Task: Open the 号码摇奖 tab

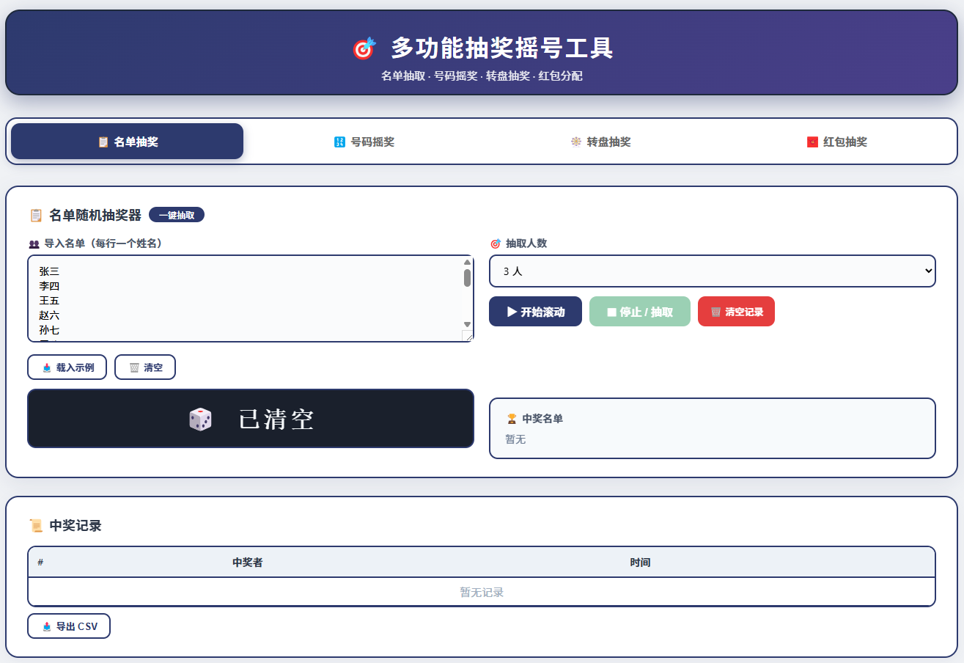Action: [x=364, y=142]
